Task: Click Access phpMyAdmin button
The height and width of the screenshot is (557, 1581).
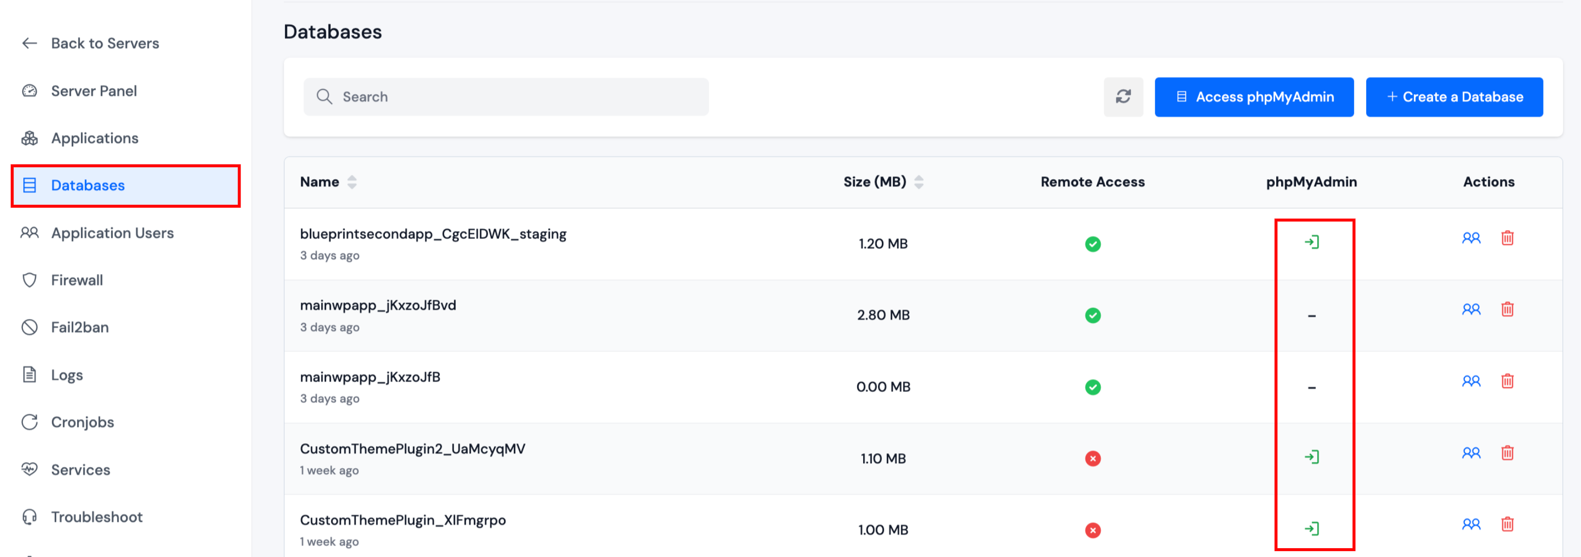Action: [x=1254, y=97]
